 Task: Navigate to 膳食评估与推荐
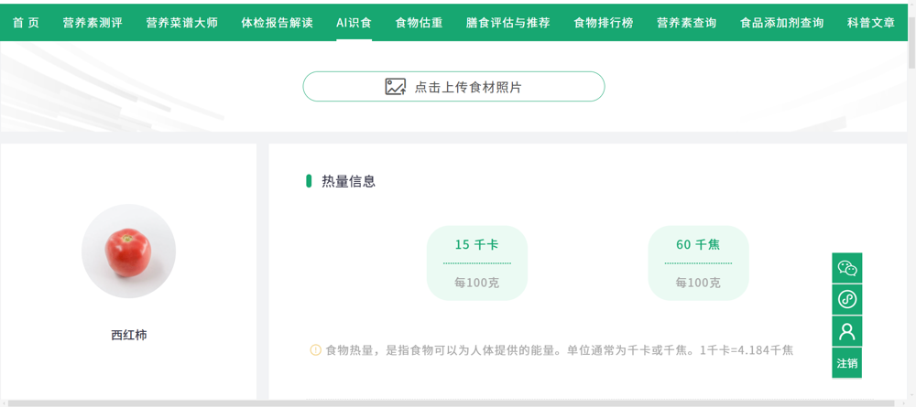pos(507,22)
